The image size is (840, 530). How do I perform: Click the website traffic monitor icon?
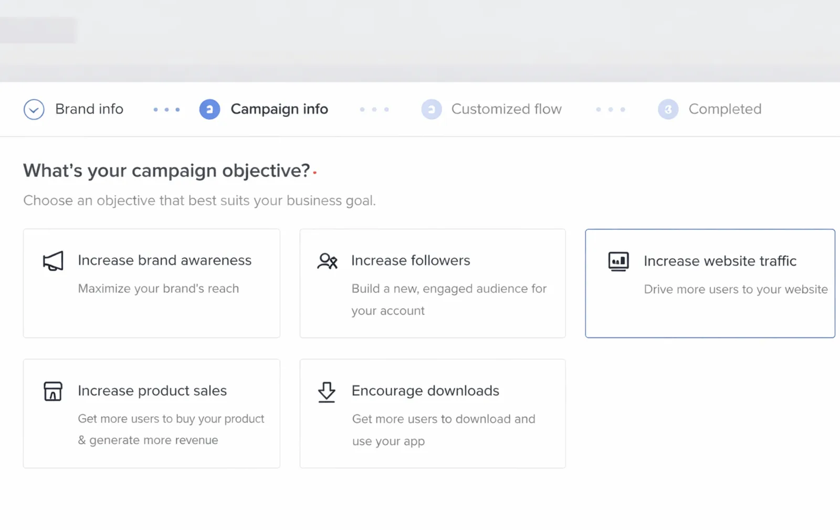618,261
